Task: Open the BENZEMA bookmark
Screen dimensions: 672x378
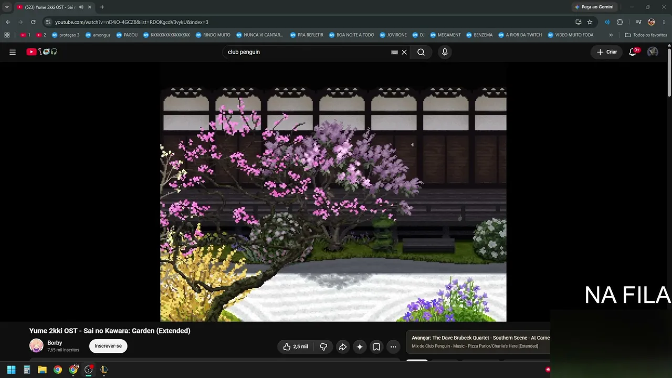Action: point(479,35)
